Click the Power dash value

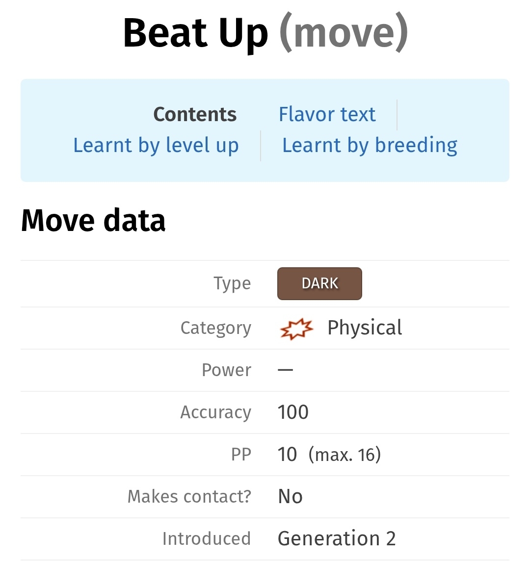[x=285, y=370]
